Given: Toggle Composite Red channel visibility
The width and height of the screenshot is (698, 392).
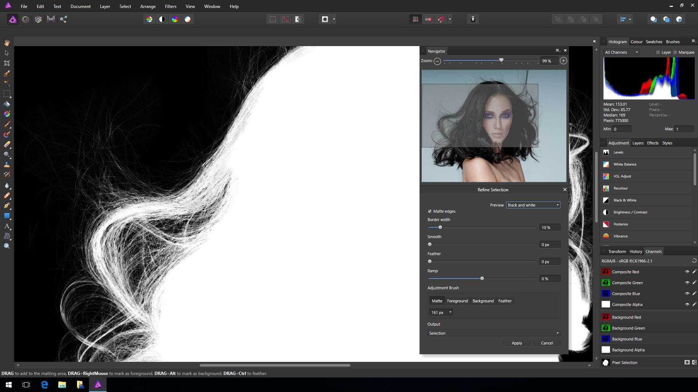Looking at the screenshot, I should 686,271.
